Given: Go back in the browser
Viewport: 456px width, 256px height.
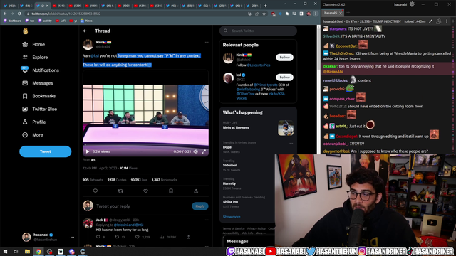Looking at the screenshot, I should click(5, 14).
